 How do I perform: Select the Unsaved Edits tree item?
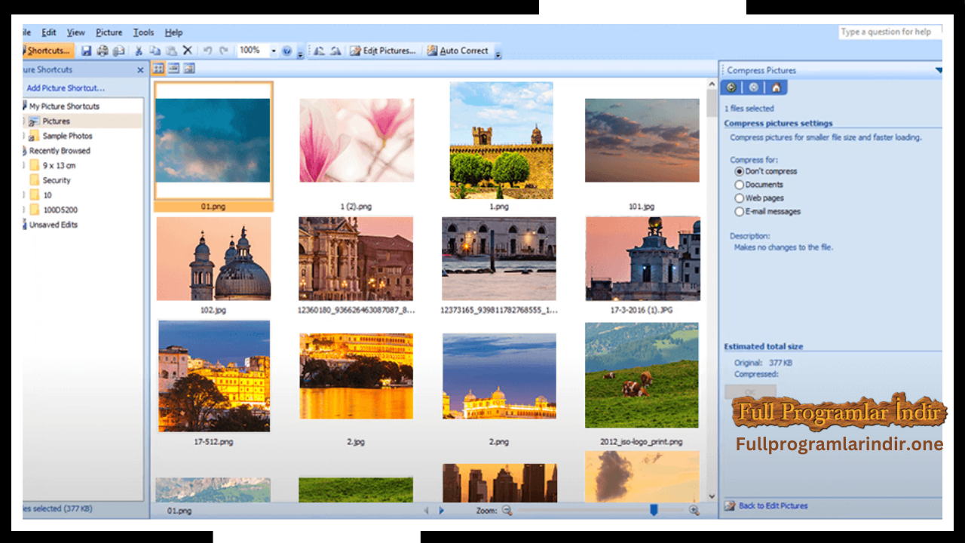54,225
